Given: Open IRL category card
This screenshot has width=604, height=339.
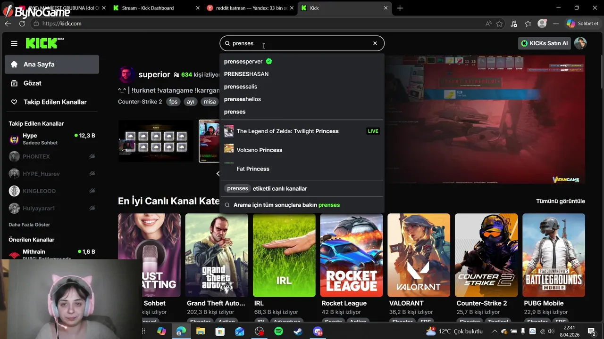Looking at the screenshot, I should 284,255.
